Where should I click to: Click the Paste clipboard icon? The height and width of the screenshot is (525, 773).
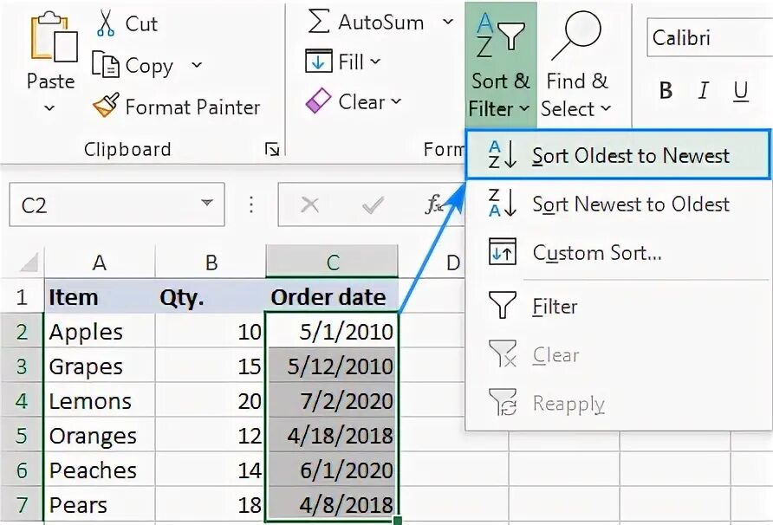[50, 43]
